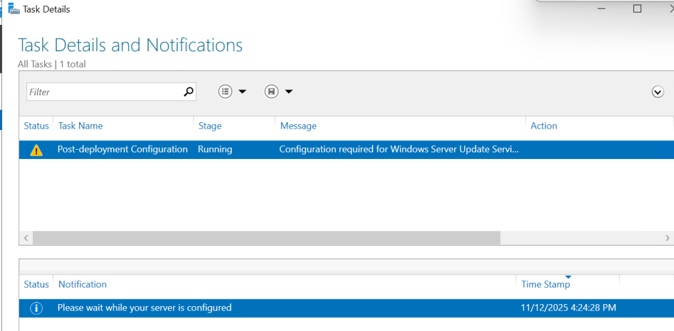Viewport: 674px width, 331px height.
Task: Click the list view options icon
Action: point(226,92)
